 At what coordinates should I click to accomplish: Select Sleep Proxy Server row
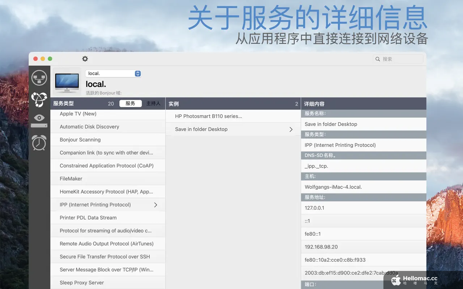(108, 283)
